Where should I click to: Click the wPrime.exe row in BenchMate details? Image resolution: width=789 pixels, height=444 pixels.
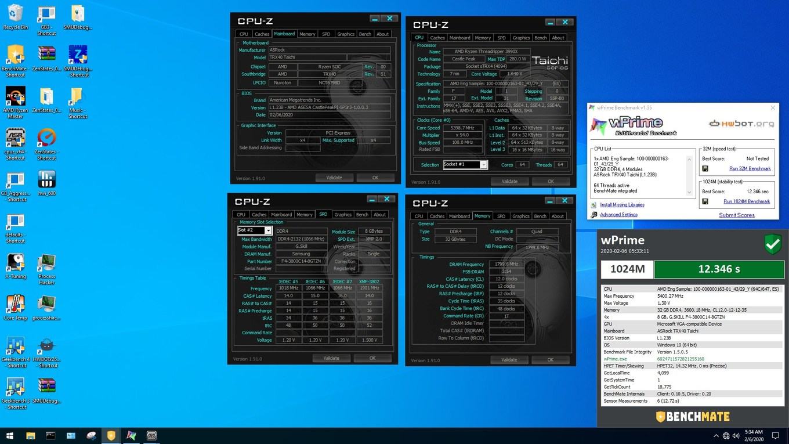click(x=692, y=359)
